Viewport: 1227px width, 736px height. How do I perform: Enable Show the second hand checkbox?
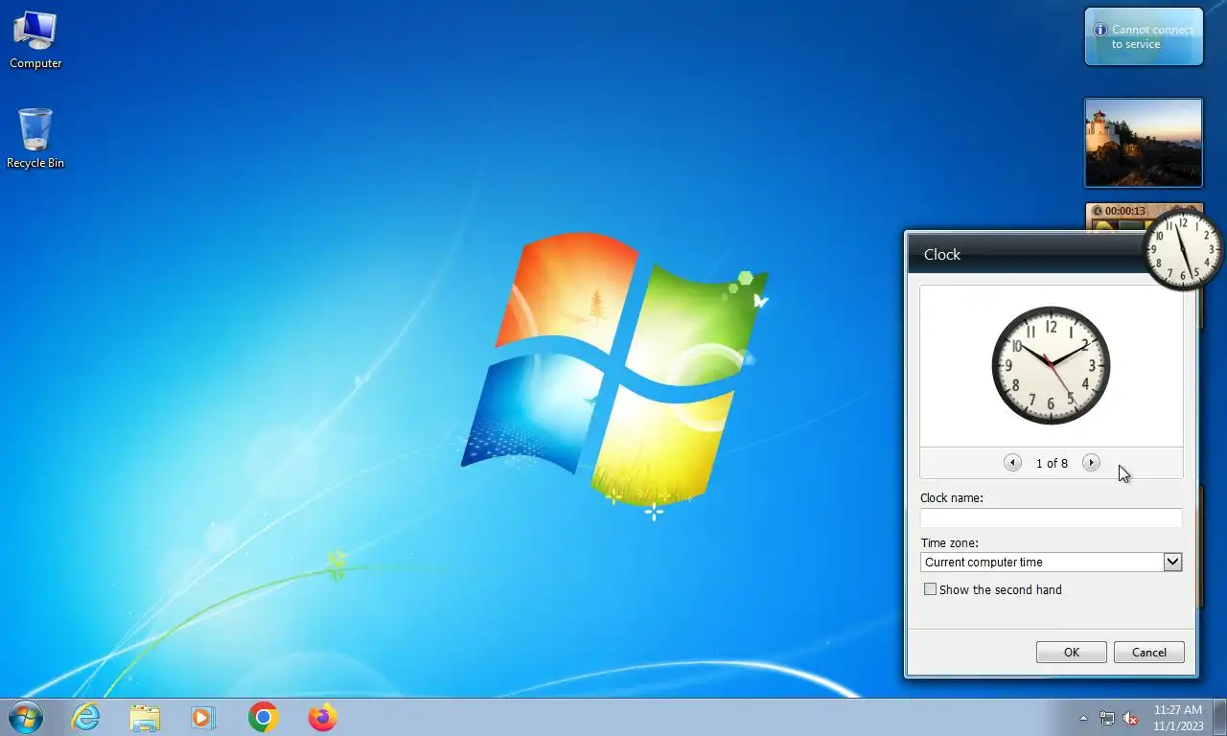(x=930, y=589)
